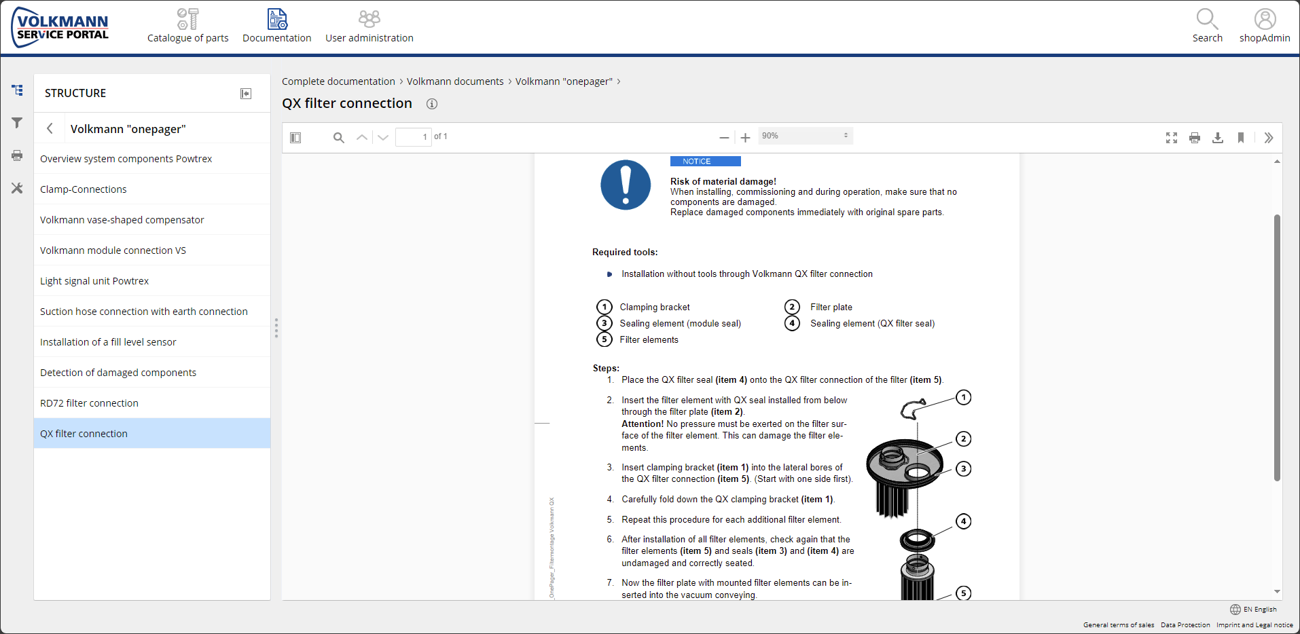The width and height of the screenshot is (1300, 634).
Task: Click the PDF zoom out minus button
Action: point(724,138)
